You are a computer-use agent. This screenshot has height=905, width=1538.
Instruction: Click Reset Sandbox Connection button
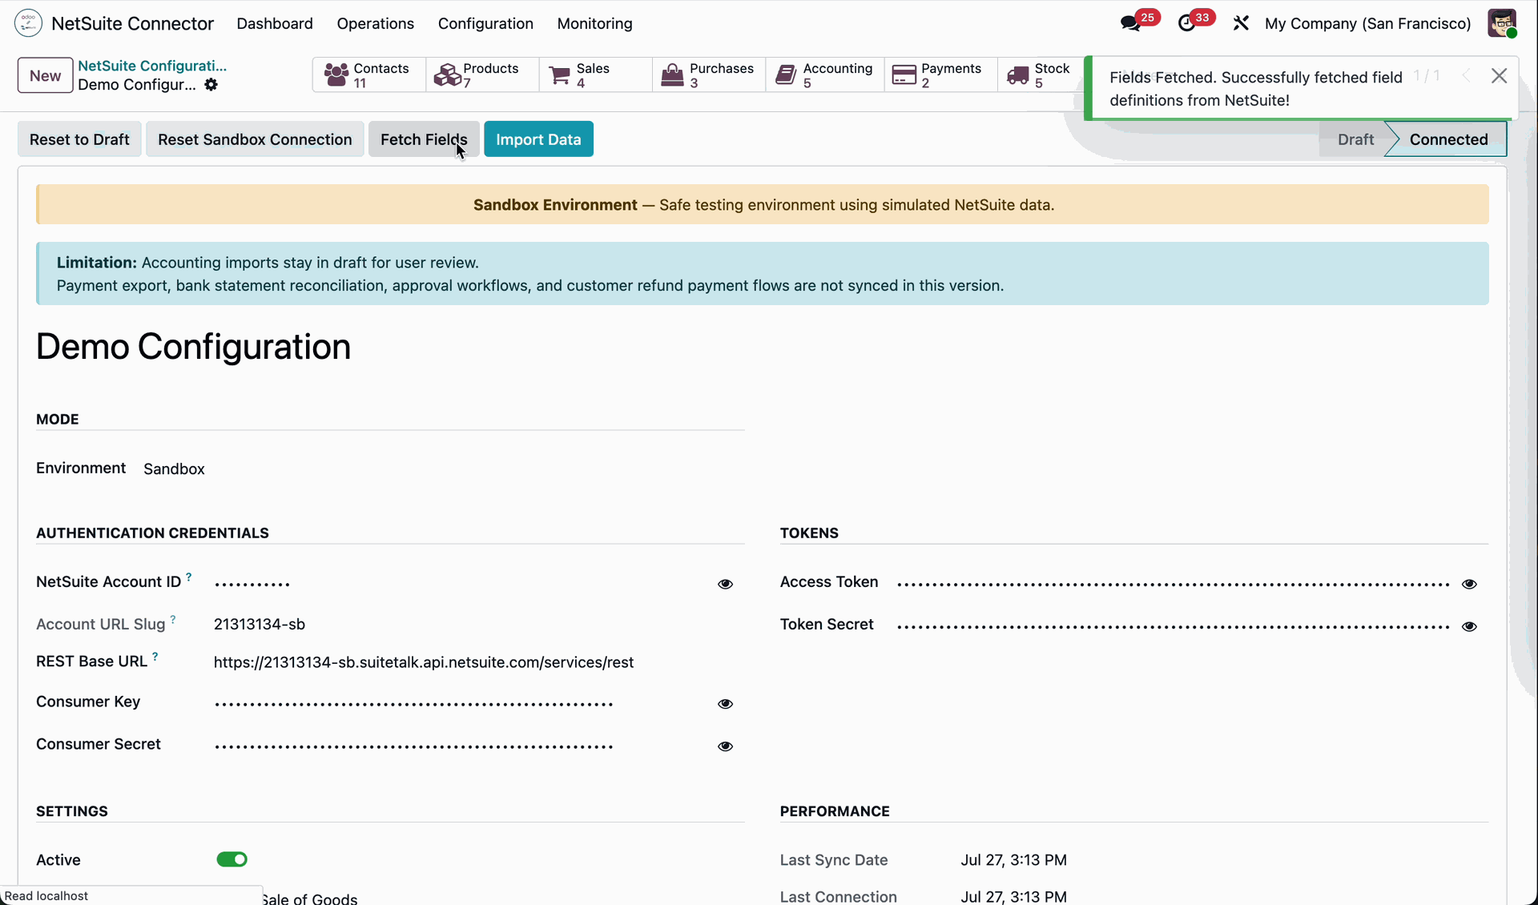[x=255, y=139]
